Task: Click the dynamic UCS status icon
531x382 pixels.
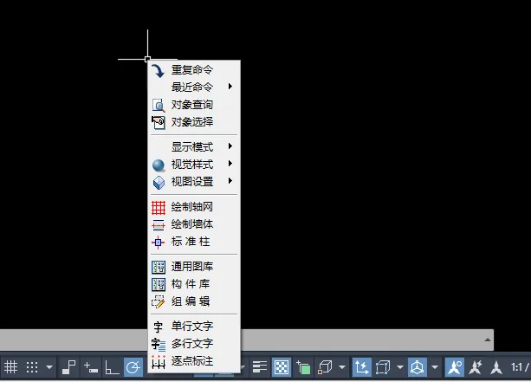Action: pos(361,367)
